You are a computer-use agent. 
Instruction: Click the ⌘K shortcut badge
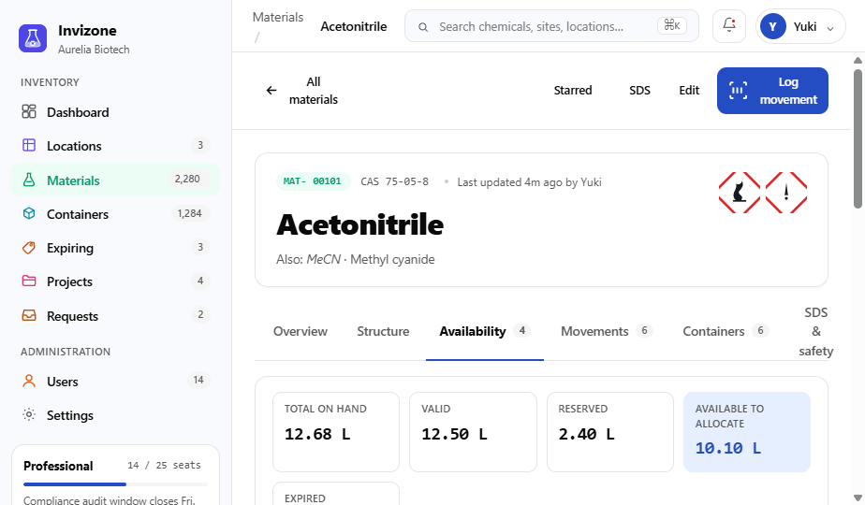click(x=672, y=25)
